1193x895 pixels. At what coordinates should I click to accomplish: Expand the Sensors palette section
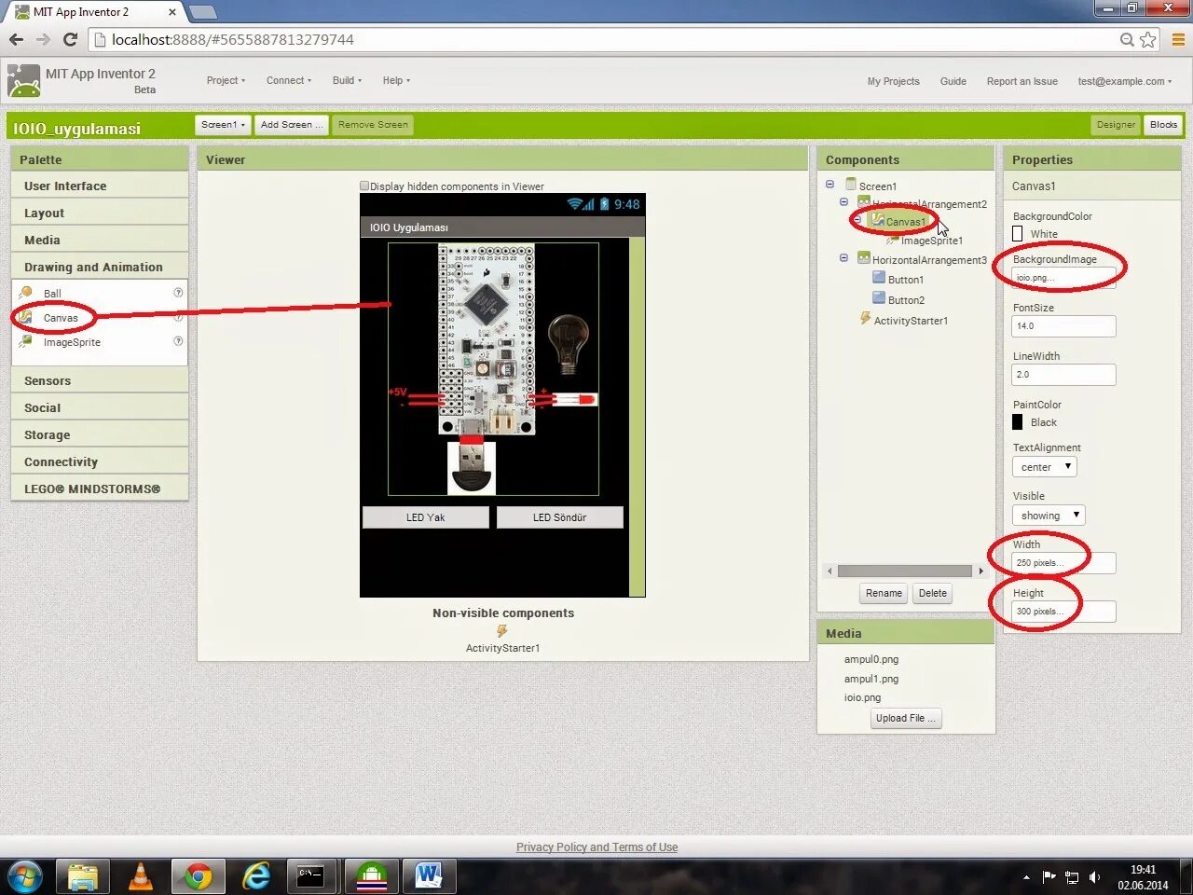[x=100, y=380]
